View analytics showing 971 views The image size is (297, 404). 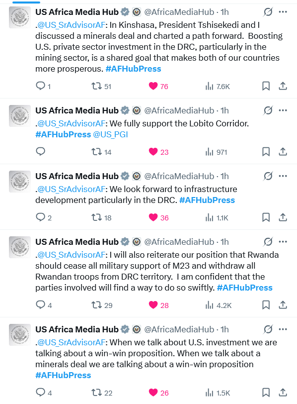(216, 152)
